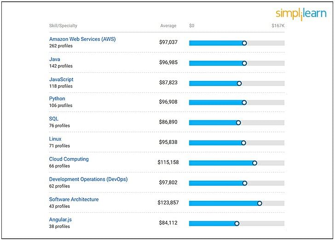The height and width of the screenshot is (240, 335).
Task: Click the 106 profiles text
Action: (61, 105)
